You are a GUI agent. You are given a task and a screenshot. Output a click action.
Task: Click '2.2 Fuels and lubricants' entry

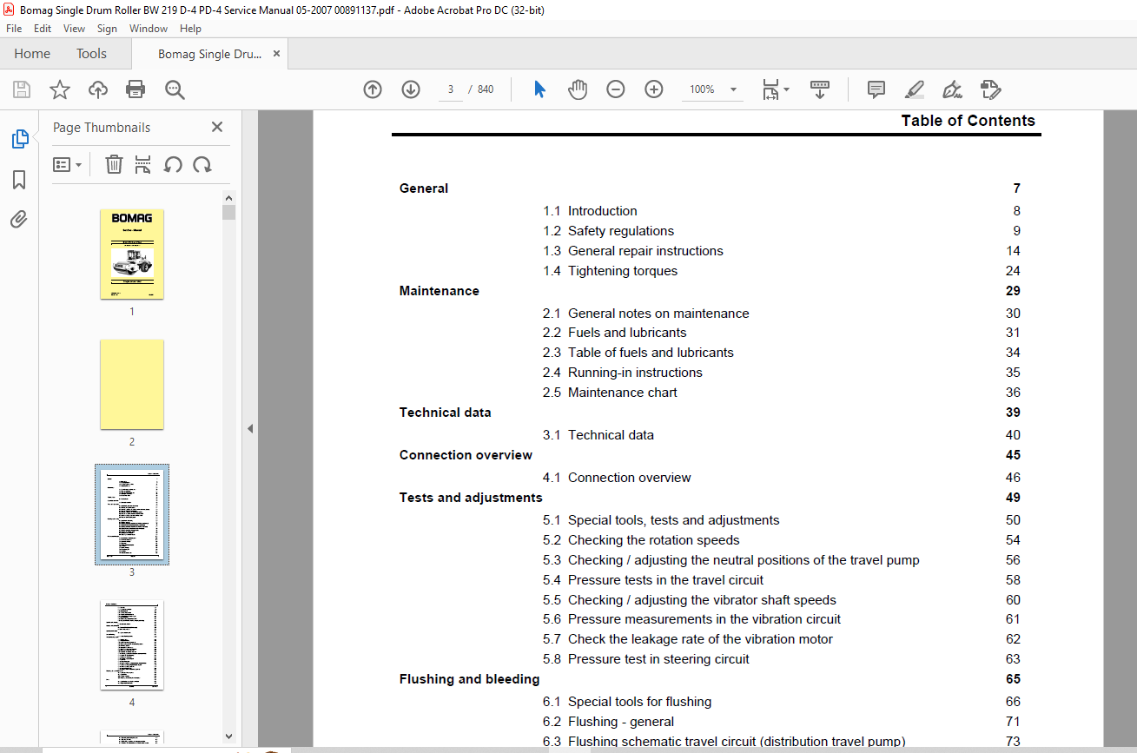point(615,333)
